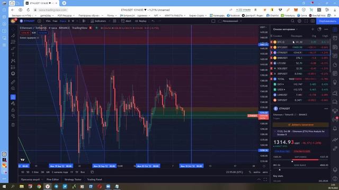This screenshot has height=190, width=339.
Task: Open Chrome from the Windows taskbar
Action: pos(39,186)
